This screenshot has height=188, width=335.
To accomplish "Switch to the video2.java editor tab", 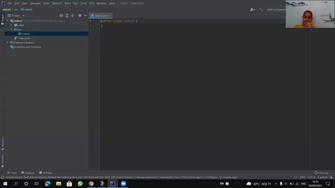I will pyautogui.click(x=100, y=16).
